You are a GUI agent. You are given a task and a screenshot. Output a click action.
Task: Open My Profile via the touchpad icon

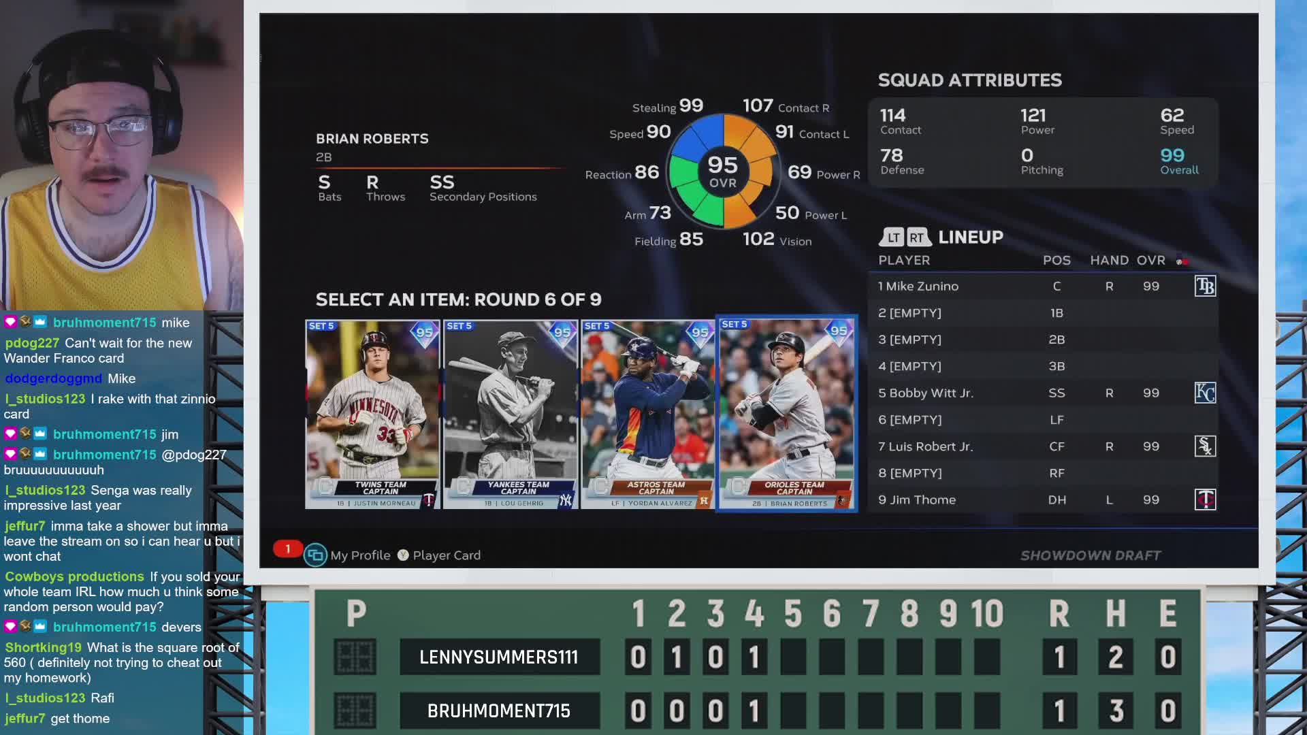tap(315, 555)
